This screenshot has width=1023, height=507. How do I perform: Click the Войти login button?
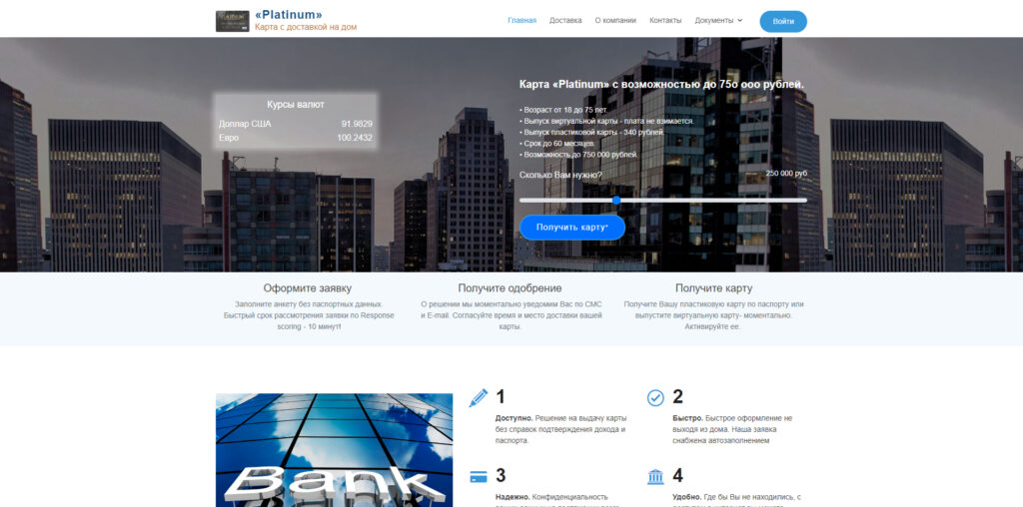(x=783, y=22)
